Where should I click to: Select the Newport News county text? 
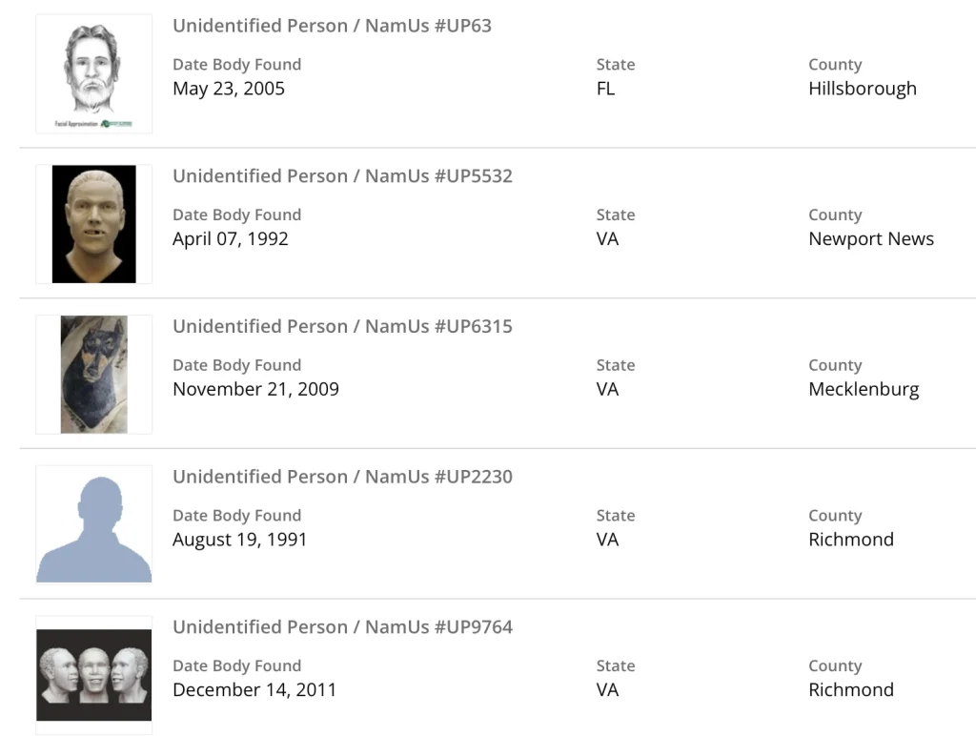pos(871,239)
